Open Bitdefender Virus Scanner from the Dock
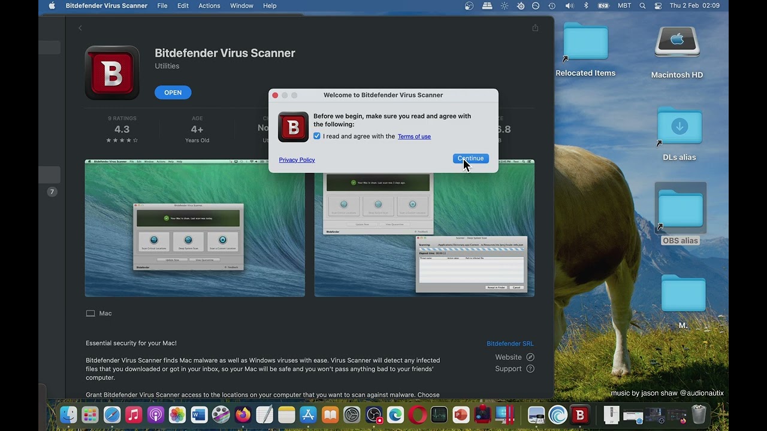 tap(579, 414)
